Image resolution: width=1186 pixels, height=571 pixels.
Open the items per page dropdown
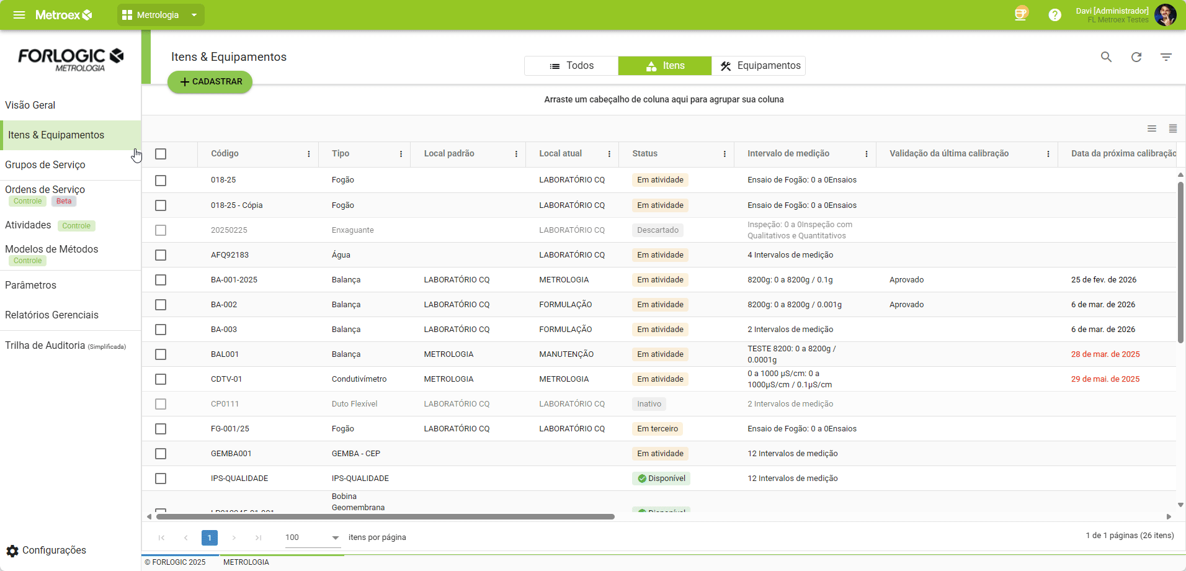click(335, 537)
